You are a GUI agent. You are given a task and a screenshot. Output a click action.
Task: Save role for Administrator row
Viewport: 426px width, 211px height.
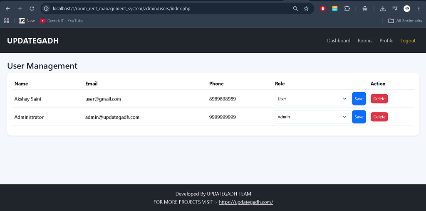pyautogui.click(x=359, y=117)
